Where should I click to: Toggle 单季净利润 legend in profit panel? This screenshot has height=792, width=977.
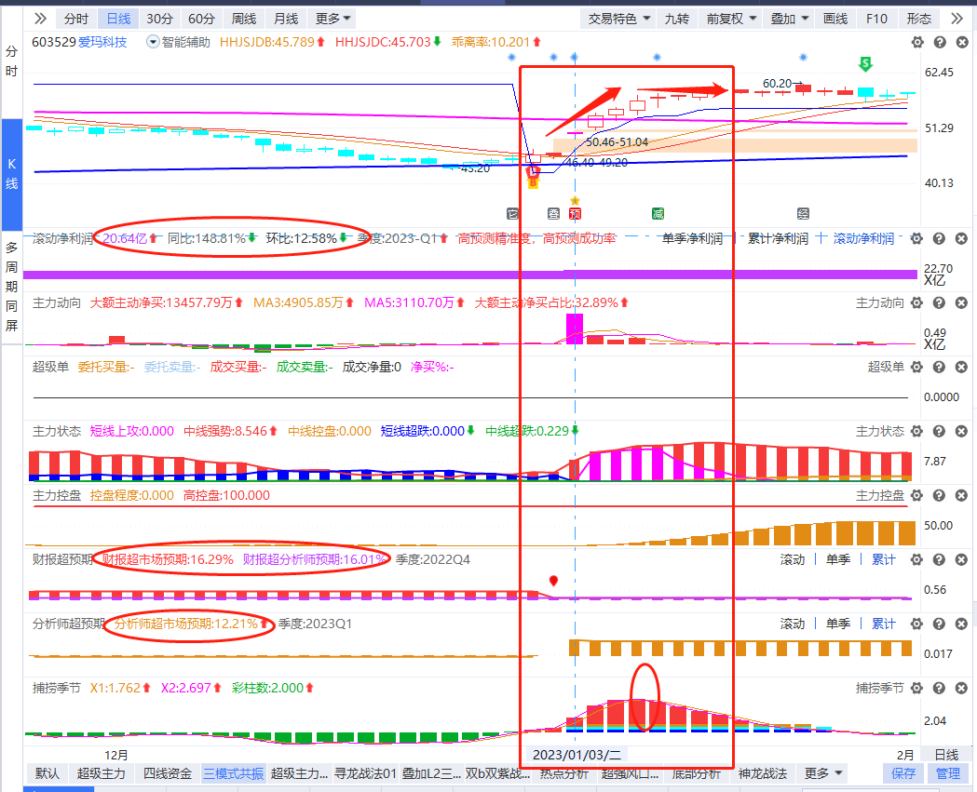click(x=692, y=238)
